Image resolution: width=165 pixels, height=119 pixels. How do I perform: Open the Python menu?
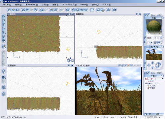pos(84,5)
